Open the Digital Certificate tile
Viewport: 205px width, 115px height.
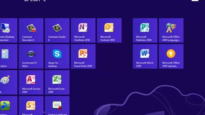click(57, 106)
